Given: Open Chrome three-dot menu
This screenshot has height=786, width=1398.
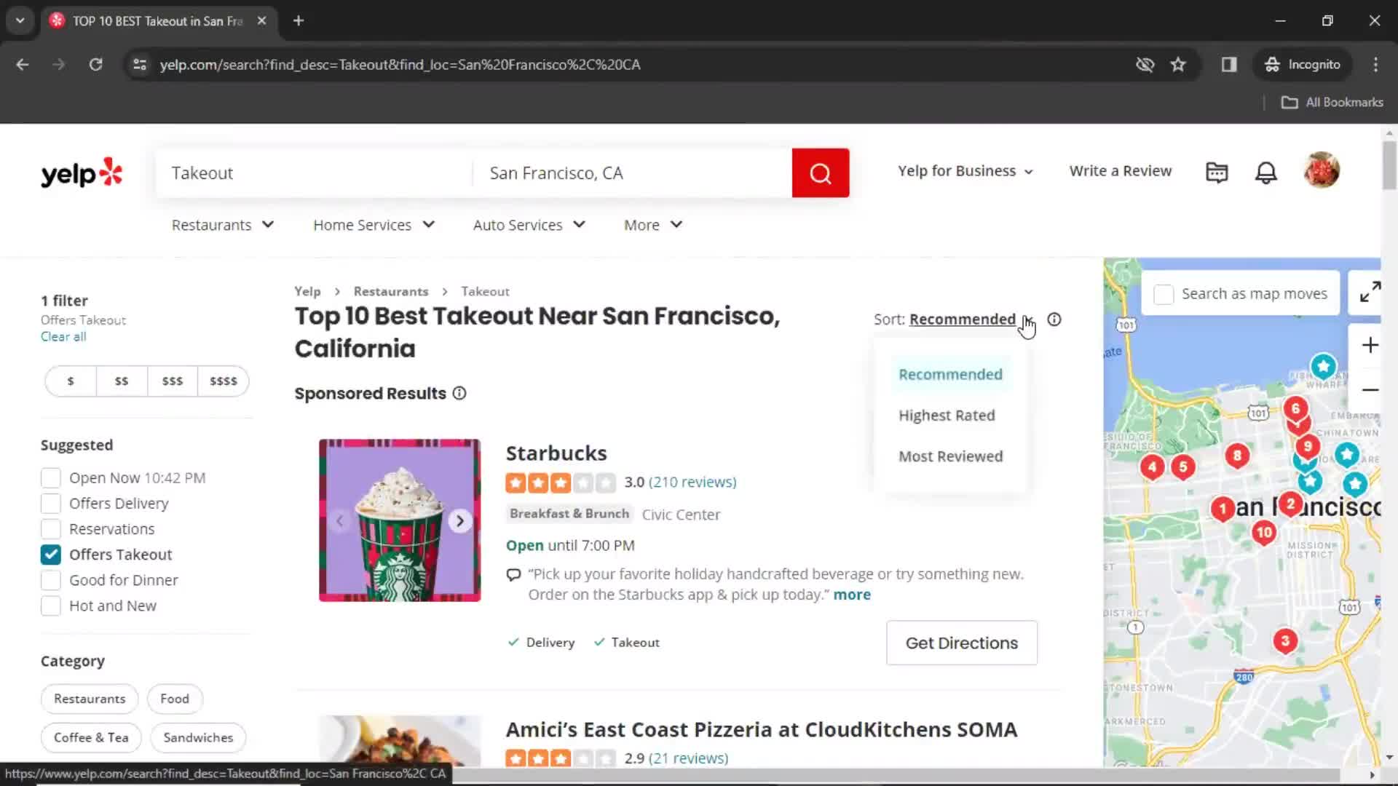Looking at the screenshot, I should [1375, 65].
